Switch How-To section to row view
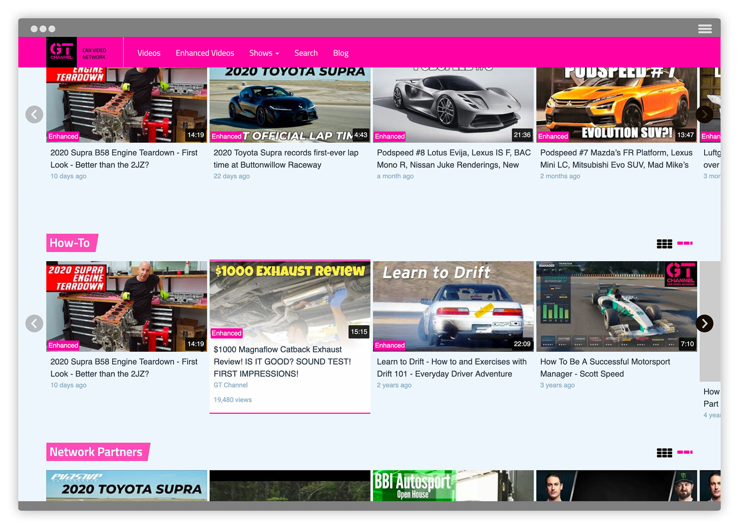The height and width of the screenshot is (529, 739). [685, 243]
